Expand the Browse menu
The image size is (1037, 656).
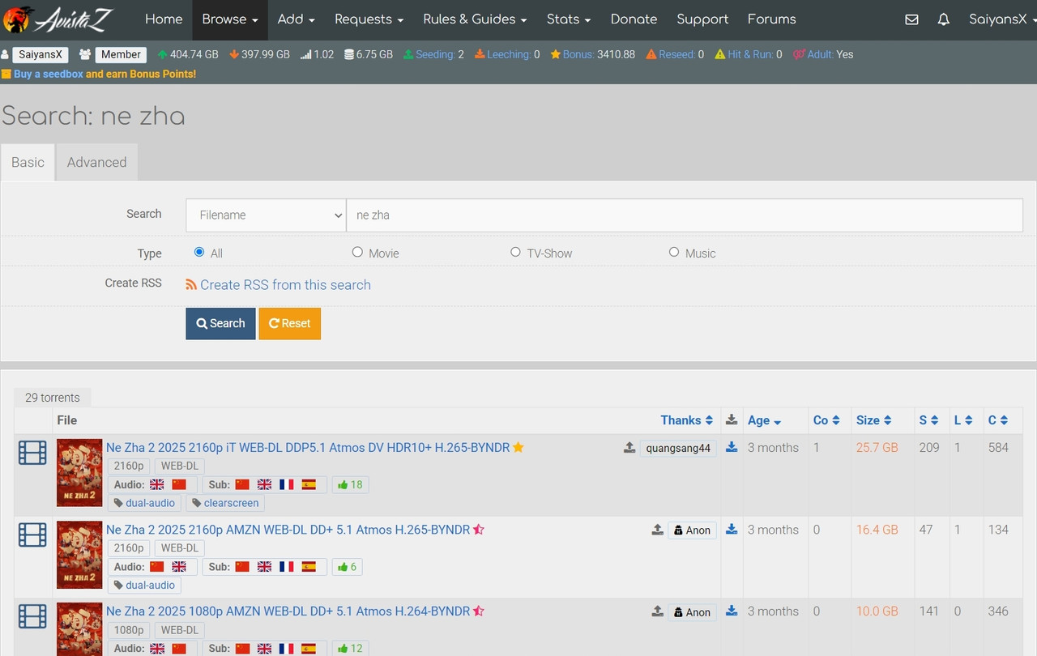click(x=230, y=19)
